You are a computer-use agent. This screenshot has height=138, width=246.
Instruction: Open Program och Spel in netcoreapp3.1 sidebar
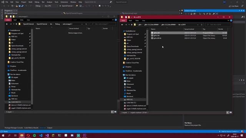pyautogui.click(x=17, y=33)
